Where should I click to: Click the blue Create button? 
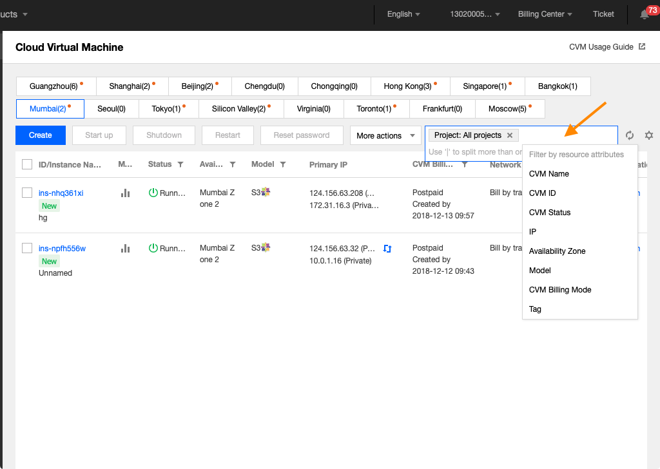(41, 135)
